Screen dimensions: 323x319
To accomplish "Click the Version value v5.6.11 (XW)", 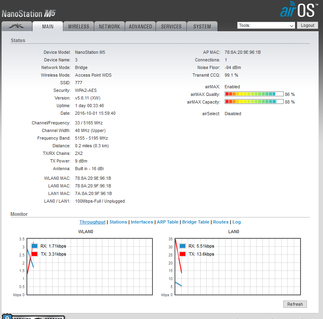I will pyautogui.click(x=87, y=98).
